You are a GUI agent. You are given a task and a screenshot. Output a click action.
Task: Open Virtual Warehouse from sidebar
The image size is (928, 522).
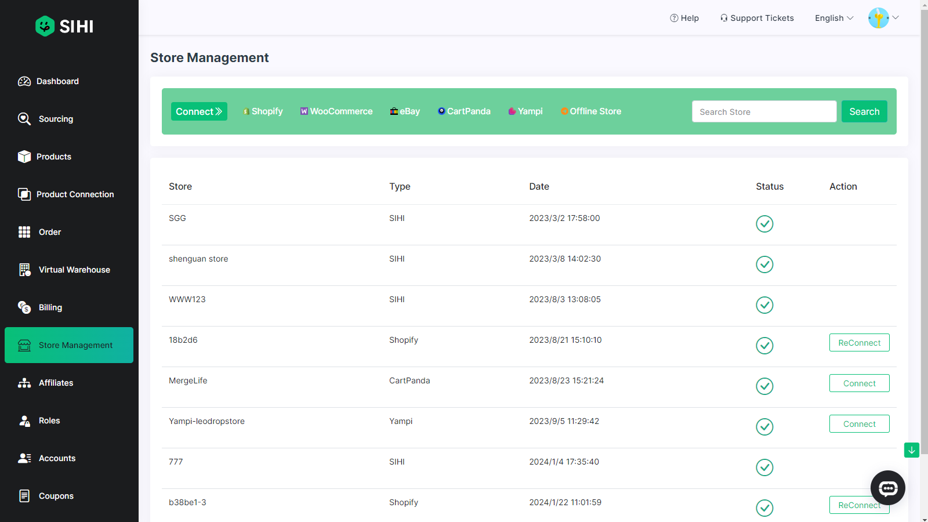pyautogui.click(x=74, y=270)
